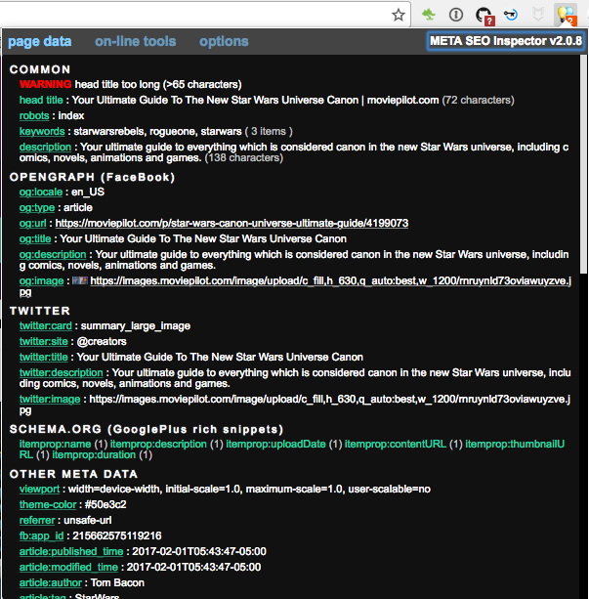
Task: Click the META SEO Inspector v2.0.8 button
Action: point(505,41)
